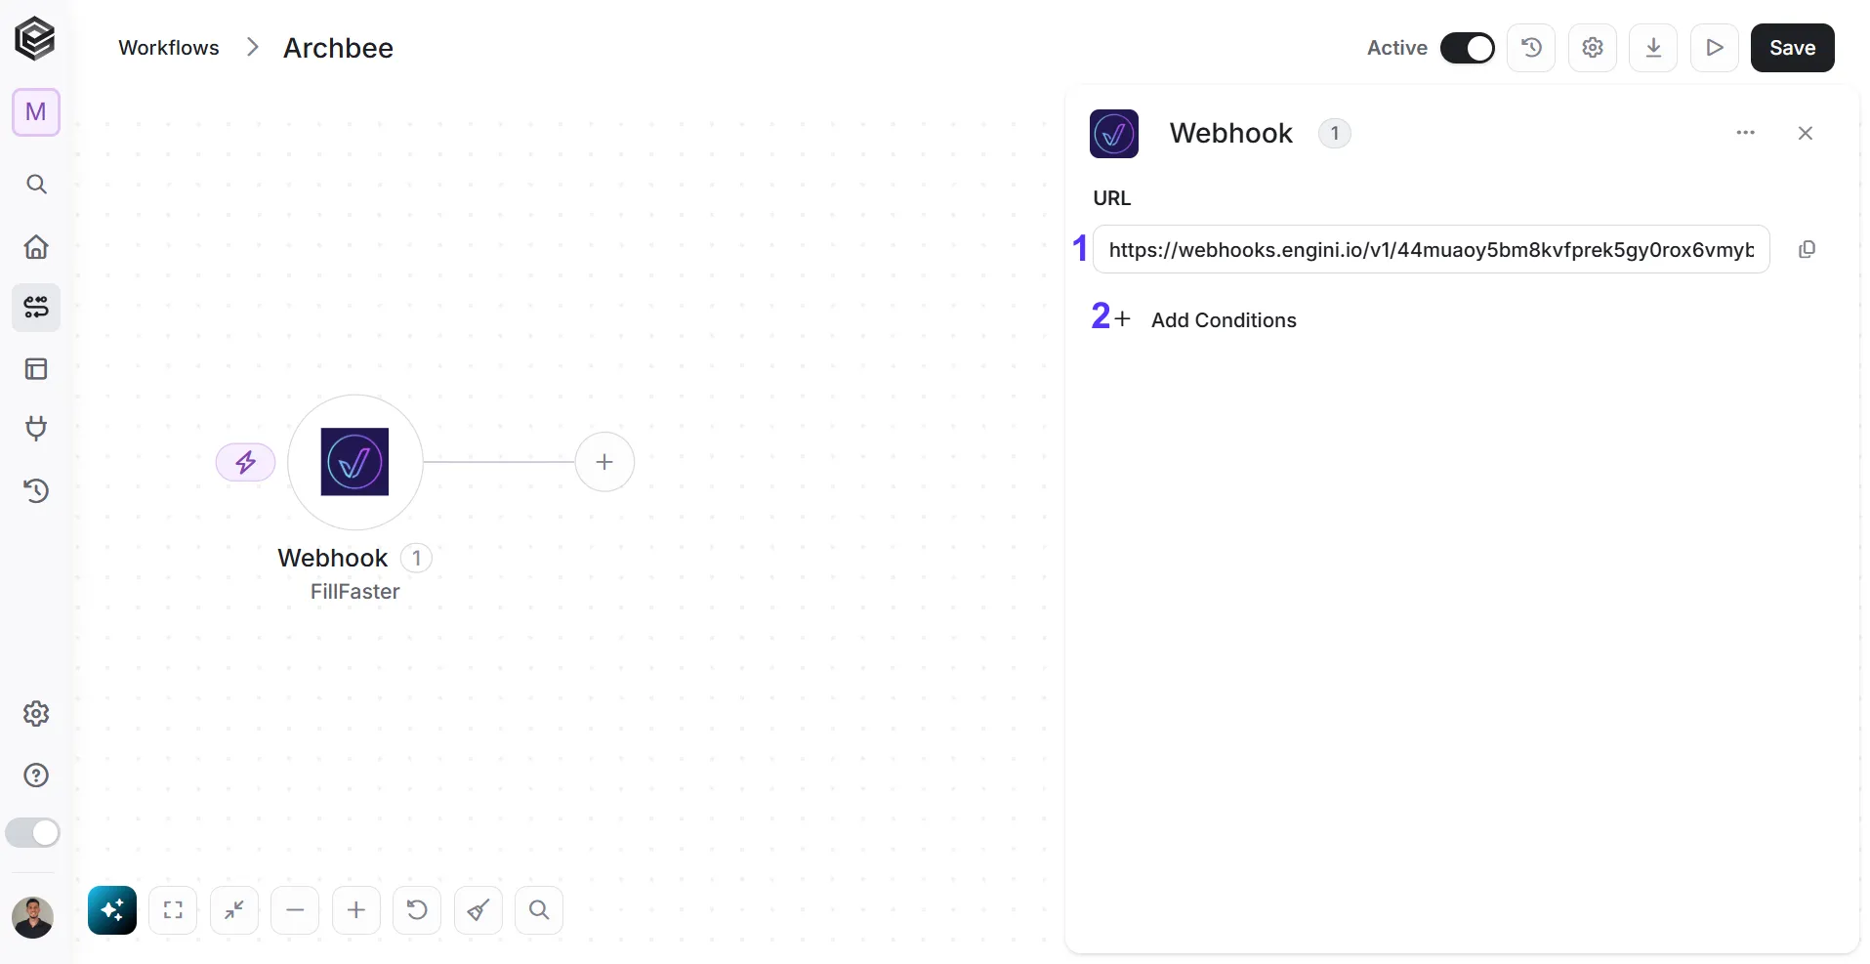This screenshot has width=1870, height=964.
Task: Open the M workspace avatar
Action: pyautogui.click(x=36, y=112)
